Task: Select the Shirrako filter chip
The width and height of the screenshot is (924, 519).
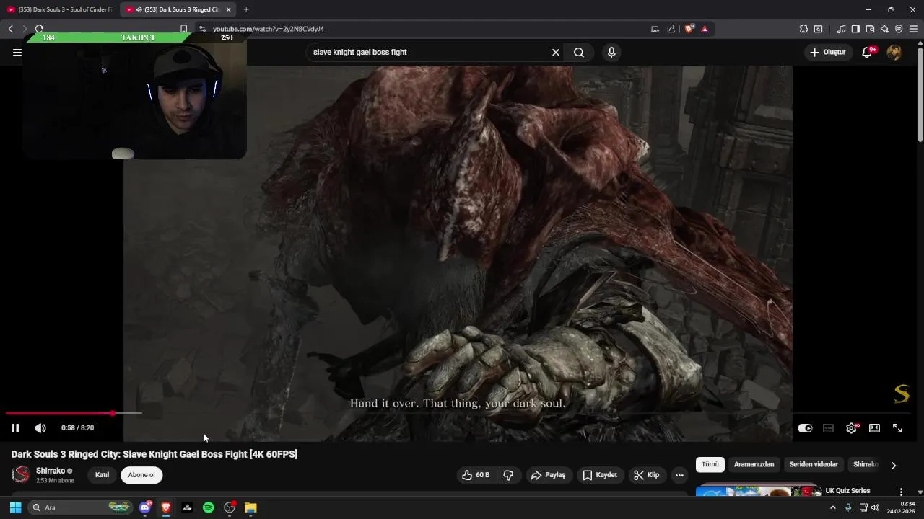Action: [864, 465]
